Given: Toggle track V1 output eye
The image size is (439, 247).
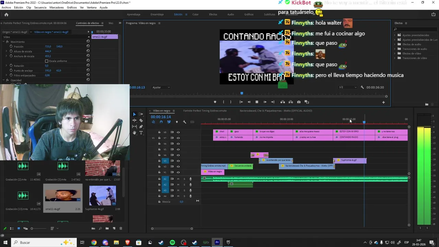Looking at the screenshot, I should (178, 172).
